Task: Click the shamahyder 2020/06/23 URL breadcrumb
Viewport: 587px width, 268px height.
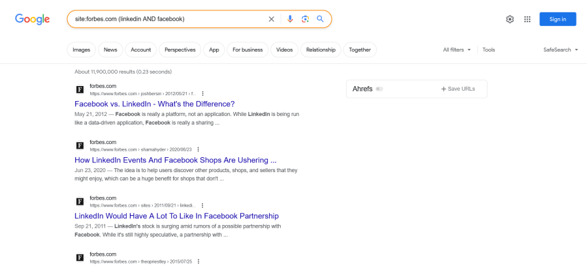Action: pyautogui.click(x=140, y=149)
